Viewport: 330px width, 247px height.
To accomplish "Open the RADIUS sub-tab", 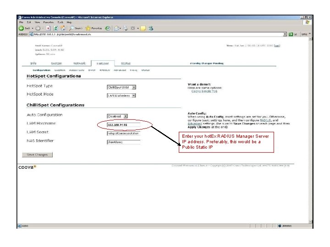I will pyautogui.click(x=105, y=70).
